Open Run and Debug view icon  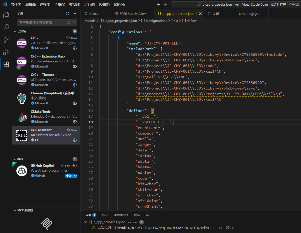coord(6,52)
